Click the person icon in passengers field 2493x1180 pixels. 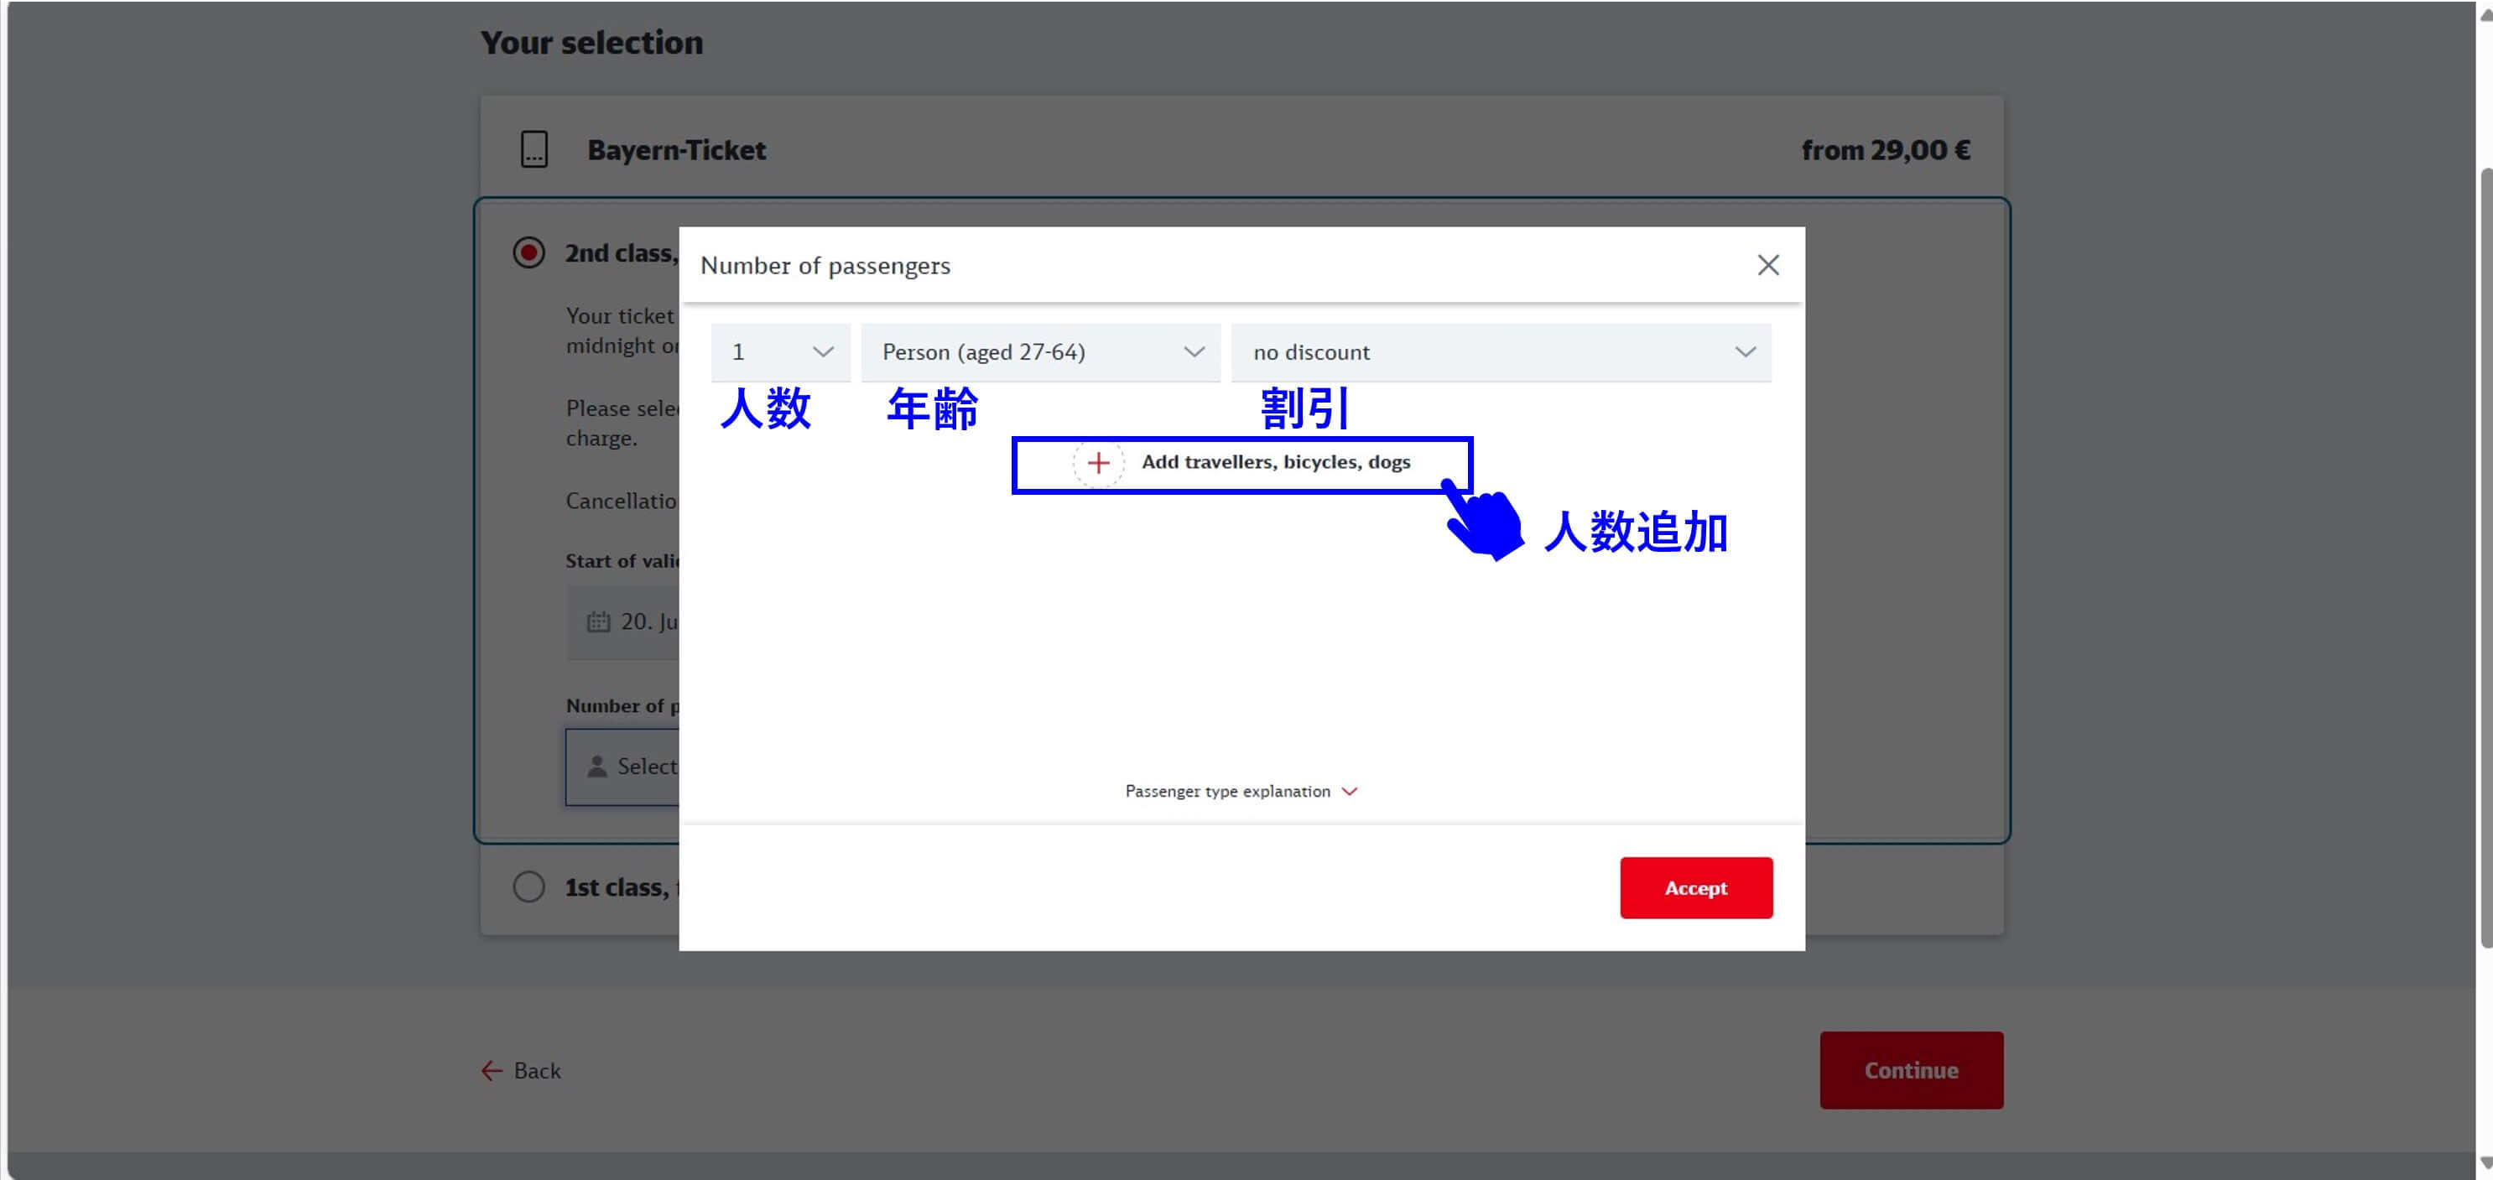[x=597, y=767]
